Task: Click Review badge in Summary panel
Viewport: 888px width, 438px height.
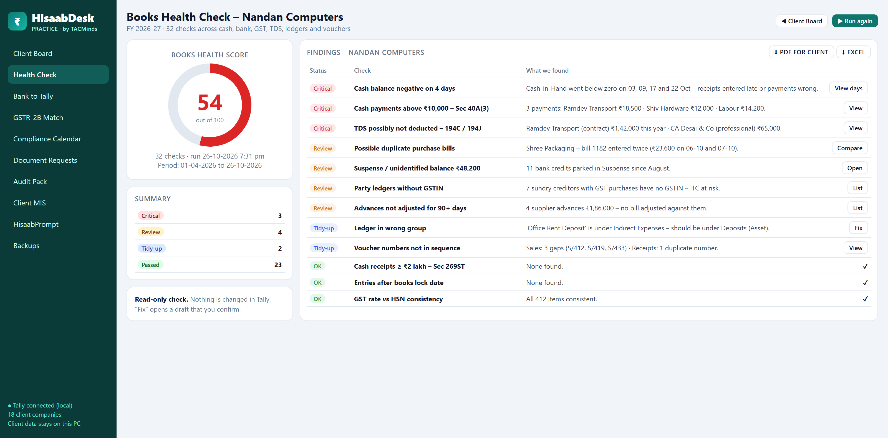Action: tap(150, 232)
